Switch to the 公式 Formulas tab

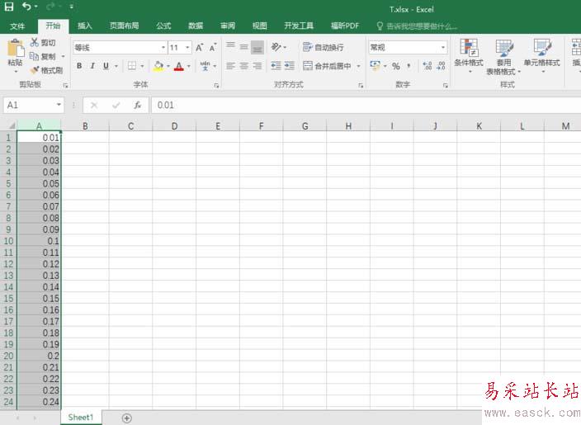click(163, 26)
